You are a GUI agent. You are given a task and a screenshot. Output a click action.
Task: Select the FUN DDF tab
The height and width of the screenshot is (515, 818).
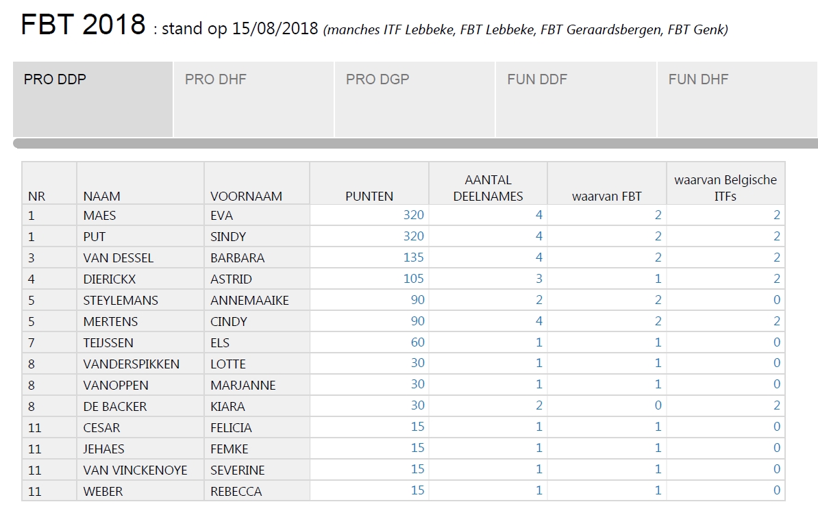576,99
